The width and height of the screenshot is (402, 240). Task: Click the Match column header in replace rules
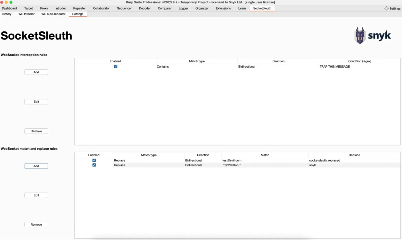pos(265,155)
